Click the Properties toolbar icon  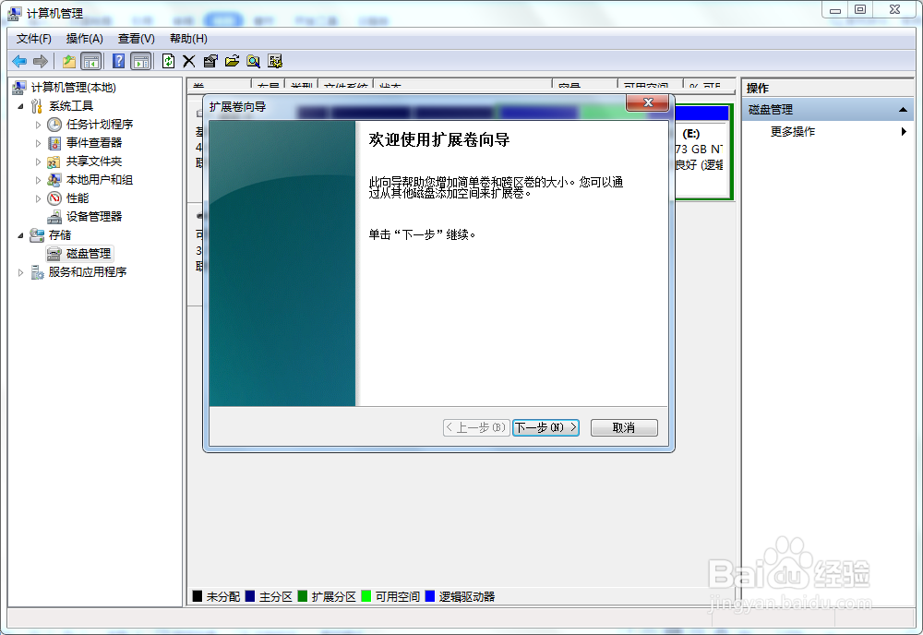point(210,61)
